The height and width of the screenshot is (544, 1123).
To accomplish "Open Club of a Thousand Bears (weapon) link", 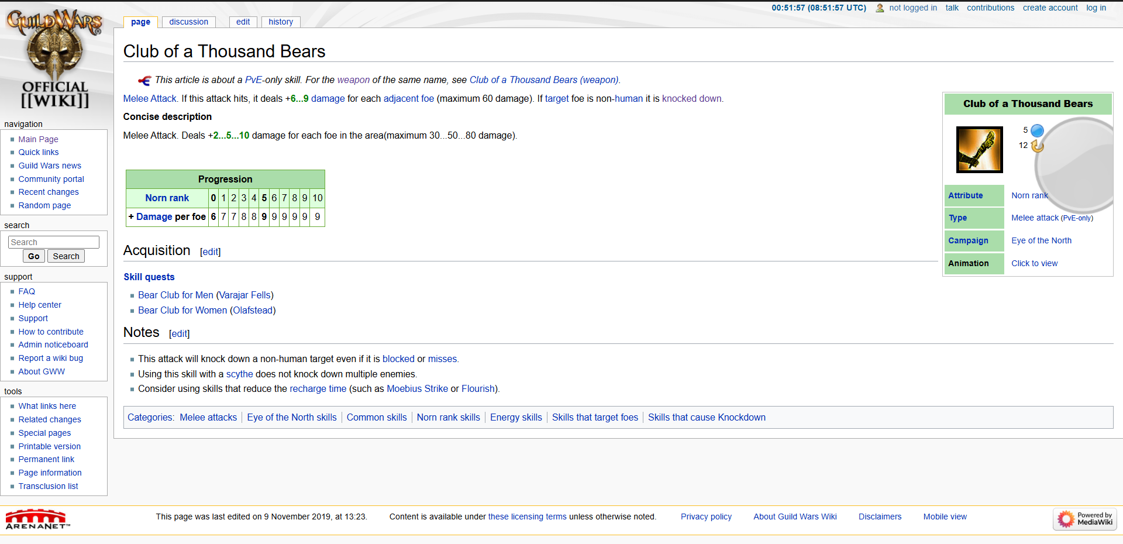I will [x=543, y=80].
